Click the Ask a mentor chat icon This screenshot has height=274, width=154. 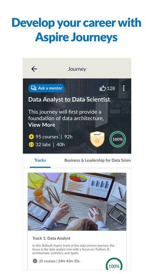click(34, 88)
